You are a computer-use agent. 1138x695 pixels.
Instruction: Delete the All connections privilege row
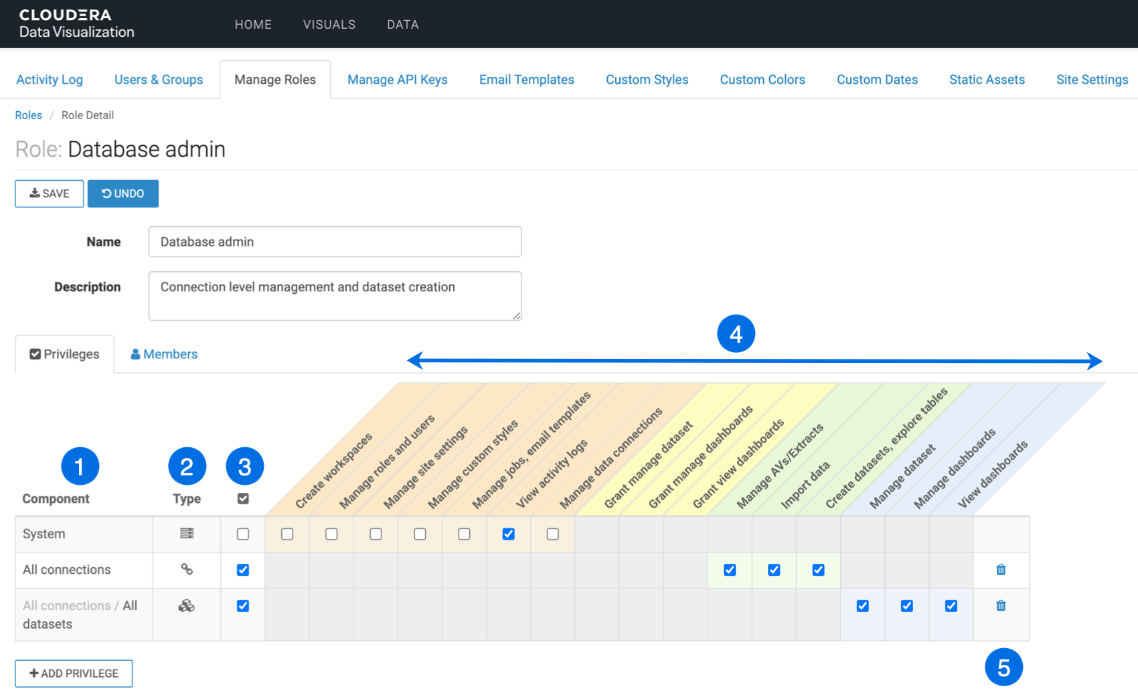[x=1001, y=570]
